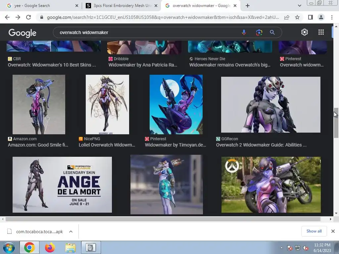Open the browser side panel
Screen dimensions: 339x254
(x=310, y=17)
